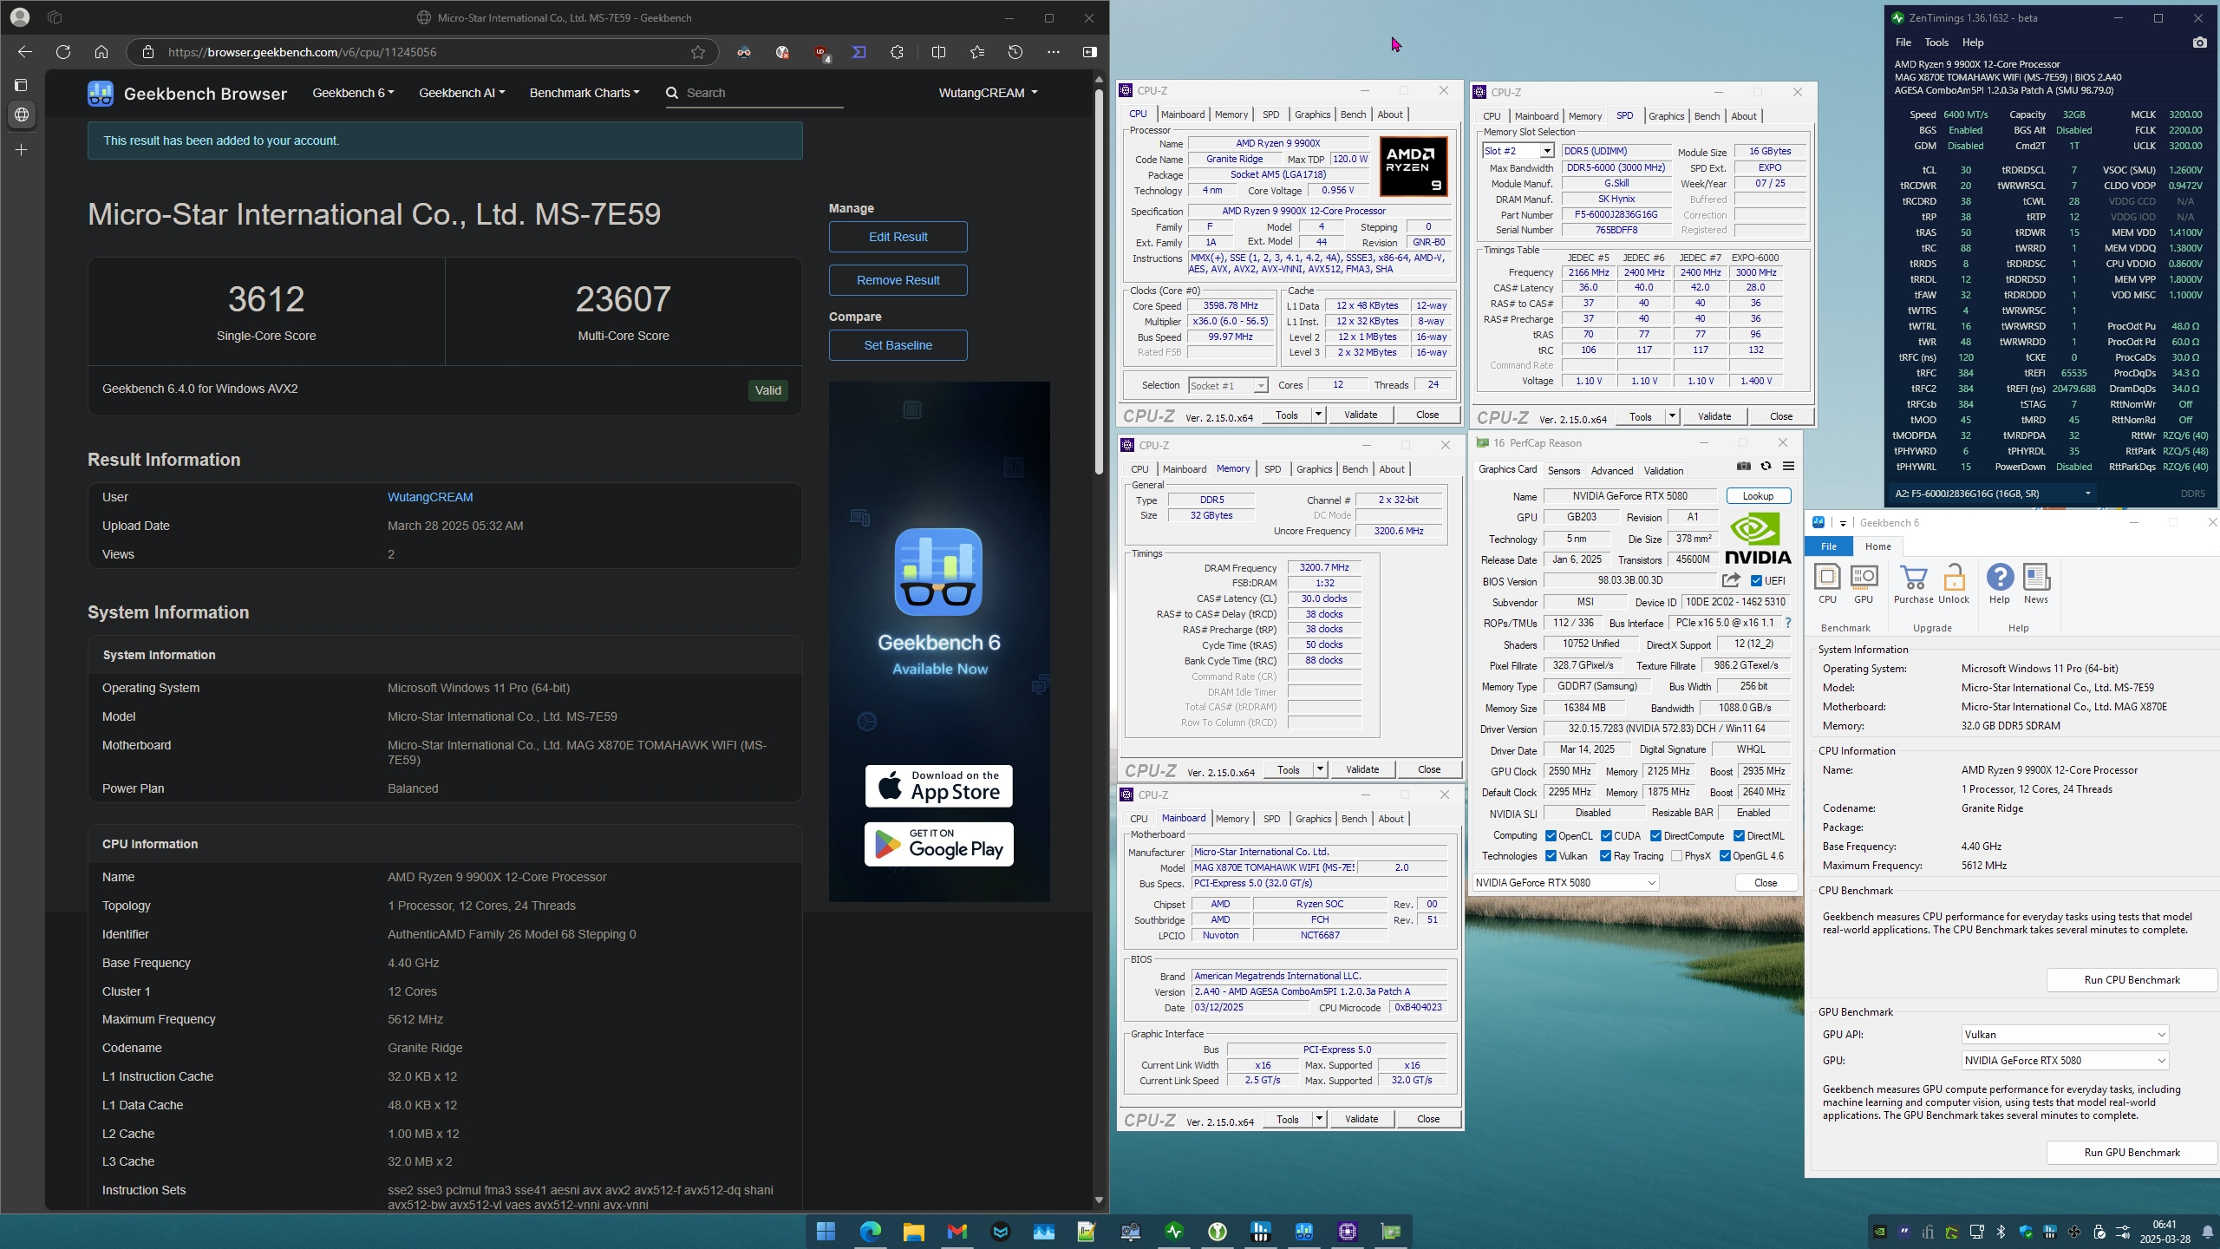Click Set Baseline button
This screenshot has width=2220, height=1249.
898,345
